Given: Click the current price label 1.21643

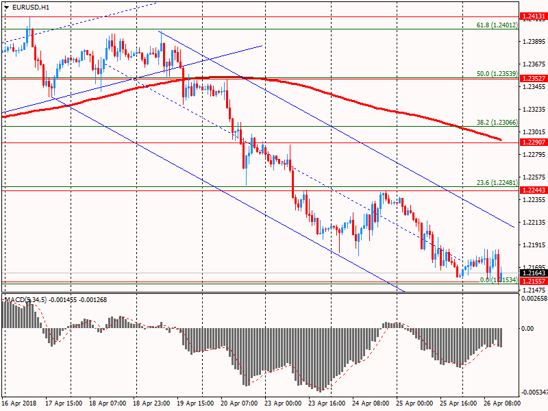Looking at the screenshot, I should [x=534, y=273].
